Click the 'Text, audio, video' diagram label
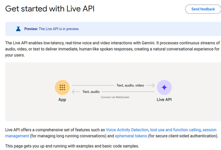 pyautogui.click(x=130, y=85)
